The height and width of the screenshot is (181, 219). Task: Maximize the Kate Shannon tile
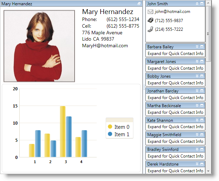coord(202,120)
